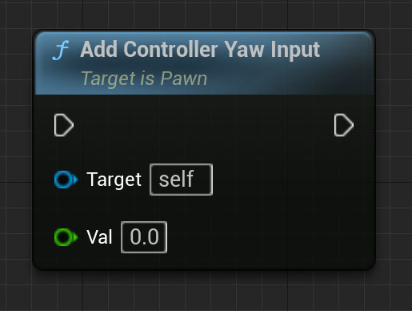This screenshot has height=311, width=412.
Task: Click the Val pin label text
Action: [x=99, y=237]
